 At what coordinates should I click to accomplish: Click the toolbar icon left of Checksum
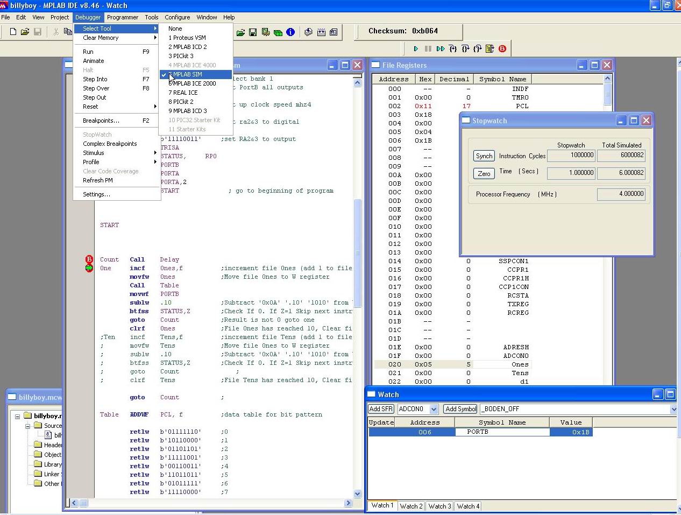(334, 32)
